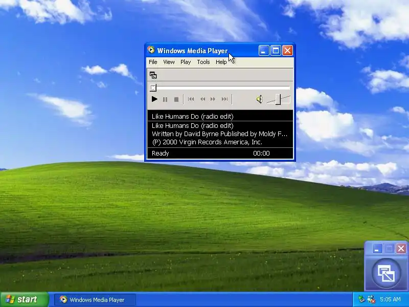The image size is (409, 307).
Task: Click the seek bar thumb at start
Action: [153, 87]
